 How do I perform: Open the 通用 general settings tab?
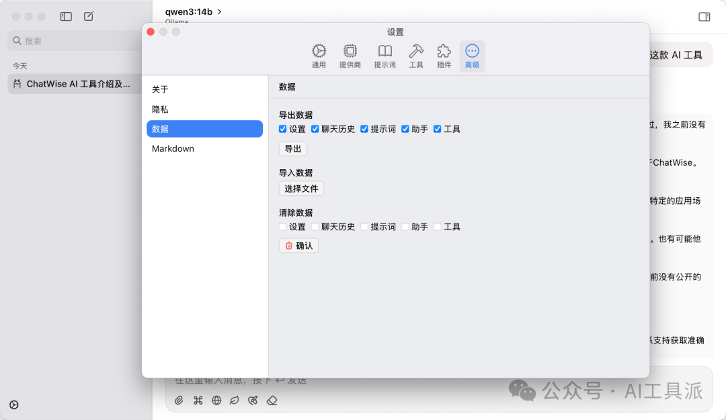319,56
